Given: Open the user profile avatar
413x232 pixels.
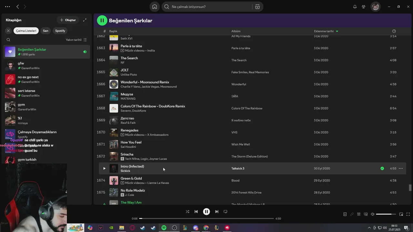Looking at the screenshot, I should click(375, 6).
